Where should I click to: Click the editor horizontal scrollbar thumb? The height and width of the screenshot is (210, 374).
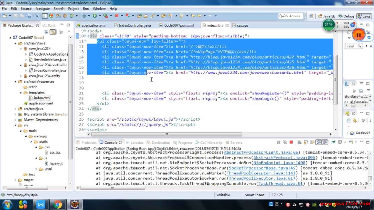click(x=167, y=135)
